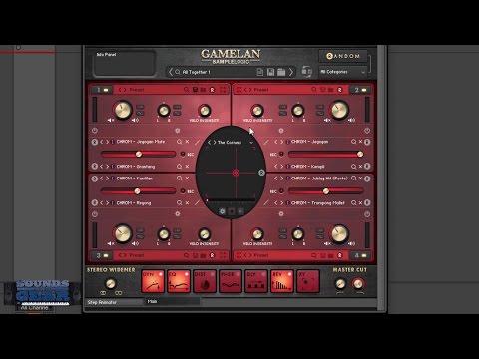Go to the previous global preset
479x359 pixels.
[171, 72]
